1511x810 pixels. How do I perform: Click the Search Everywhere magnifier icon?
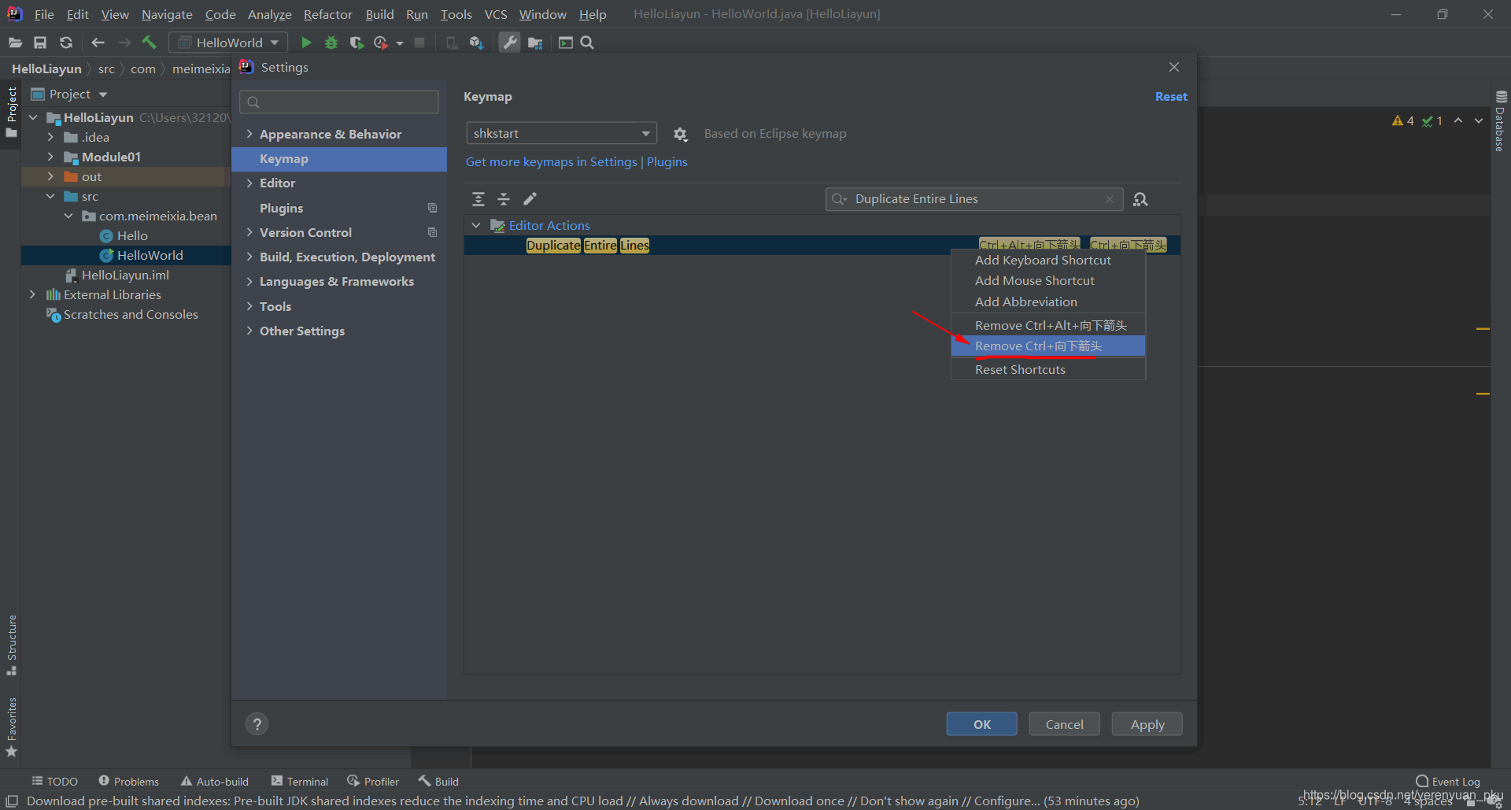tap(587, 43)
